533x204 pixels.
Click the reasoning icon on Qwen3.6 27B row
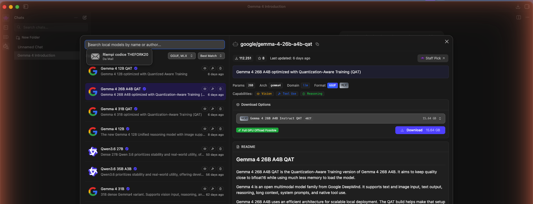[x=220, y=149]
